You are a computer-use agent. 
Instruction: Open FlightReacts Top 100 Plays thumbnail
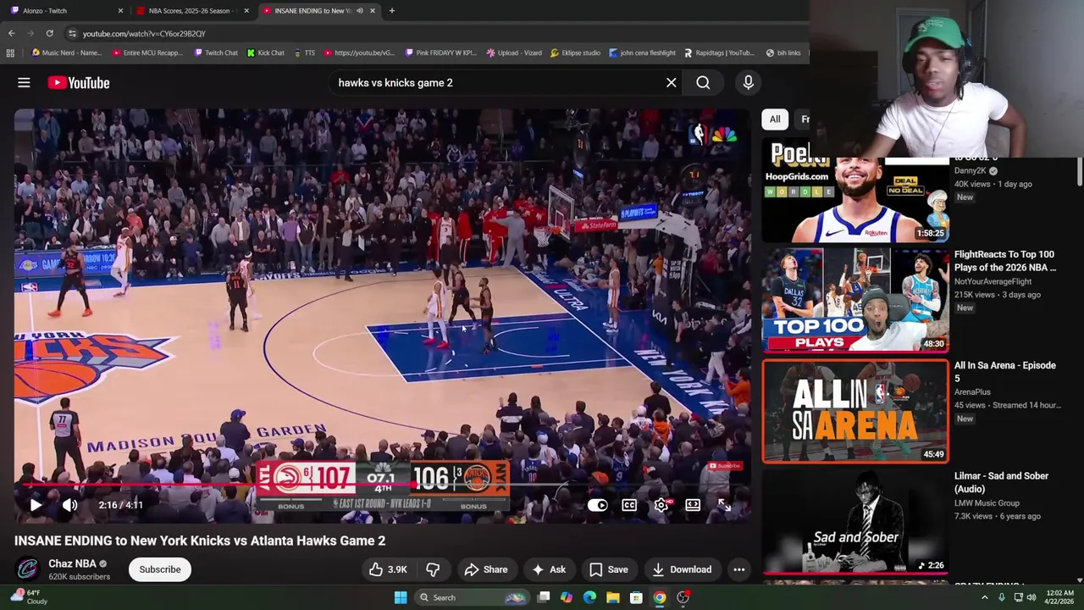[x=855, y=300]
